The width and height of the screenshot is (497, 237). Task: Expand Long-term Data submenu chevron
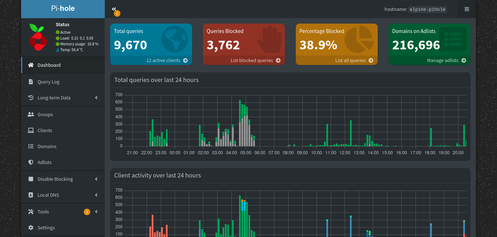pyautogui.click(x=96, y=98)
